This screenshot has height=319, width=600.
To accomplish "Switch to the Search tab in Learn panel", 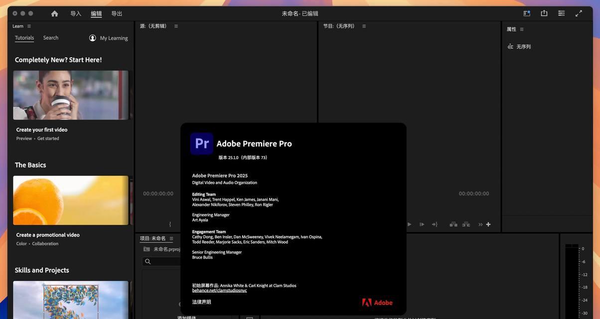I will pyautogui.click(x=51, y=38).
